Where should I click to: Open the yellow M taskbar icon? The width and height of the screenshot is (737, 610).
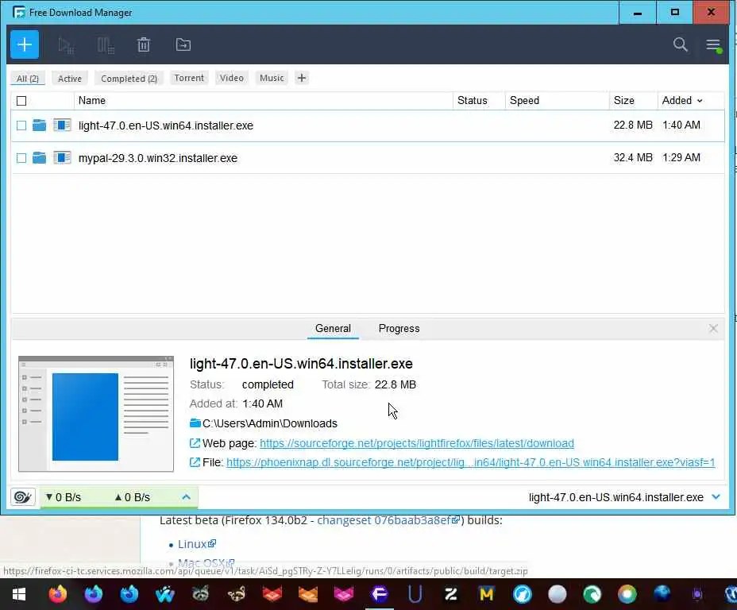[487, 594]
